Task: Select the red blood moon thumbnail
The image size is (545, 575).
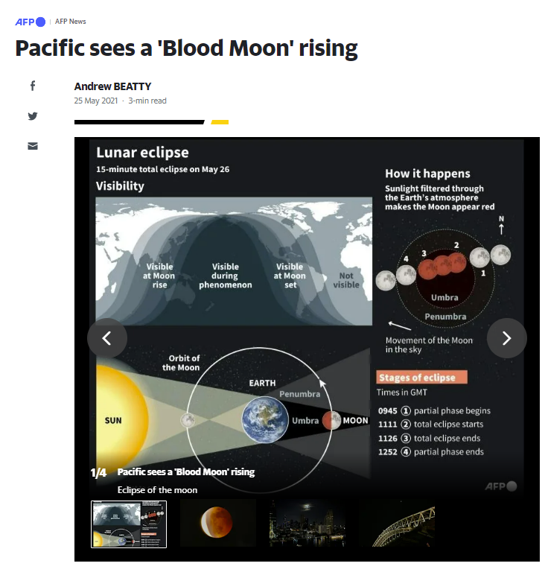Action: pyautogui.click(x=218, y=524)
